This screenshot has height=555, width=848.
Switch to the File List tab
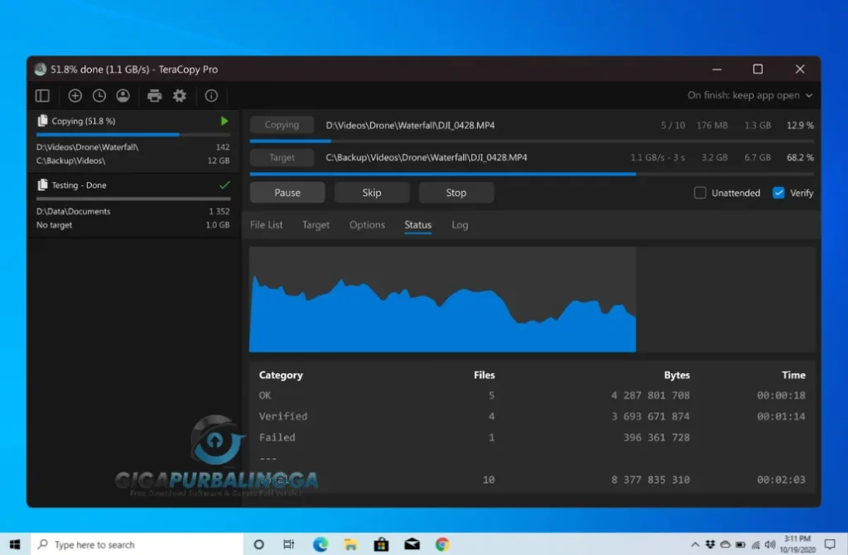(266, 224)
